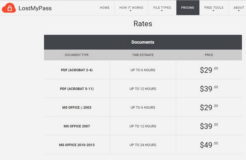Click the LostMyPass brand name text
The width and height of the screenshot is (246, 160).
(35, 8)
